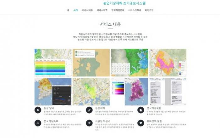Click the 자원농가 관리 cart icon
The image size is (220, 138).
pyautogui.click(x=89, y=123)
